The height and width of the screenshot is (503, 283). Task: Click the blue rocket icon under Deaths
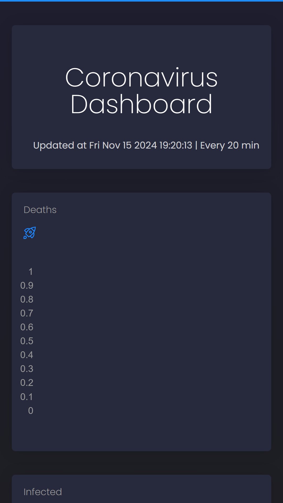30,233
